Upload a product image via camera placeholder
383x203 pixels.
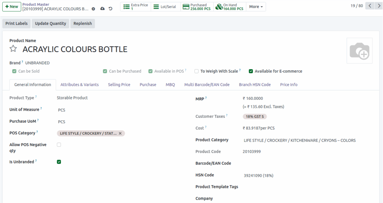click(x=359, y=50)
